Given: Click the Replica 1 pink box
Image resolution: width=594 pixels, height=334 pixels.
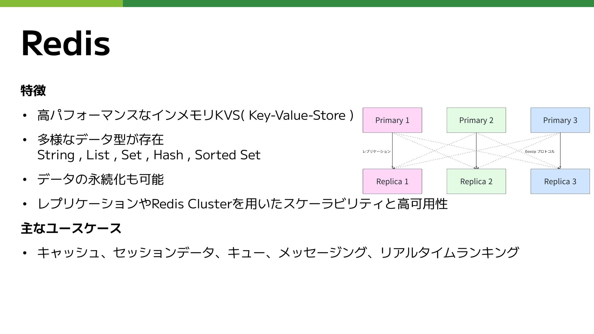Looking at the screenshot, I should (x=392, y=181).
